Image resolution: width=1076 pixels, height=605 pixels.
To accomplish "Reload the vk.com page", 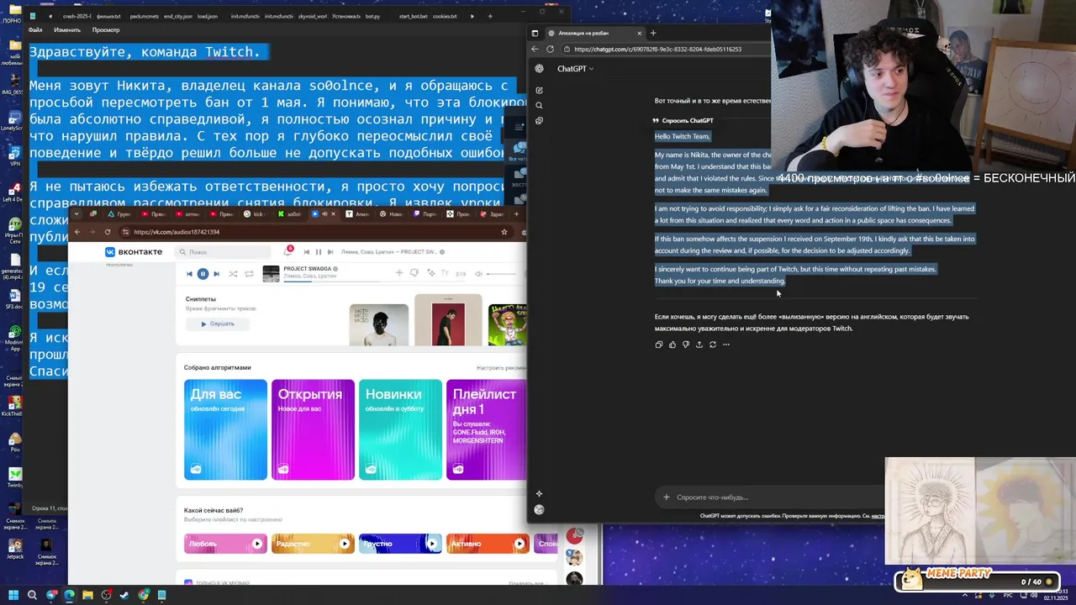I will click(x=107, y=232).
